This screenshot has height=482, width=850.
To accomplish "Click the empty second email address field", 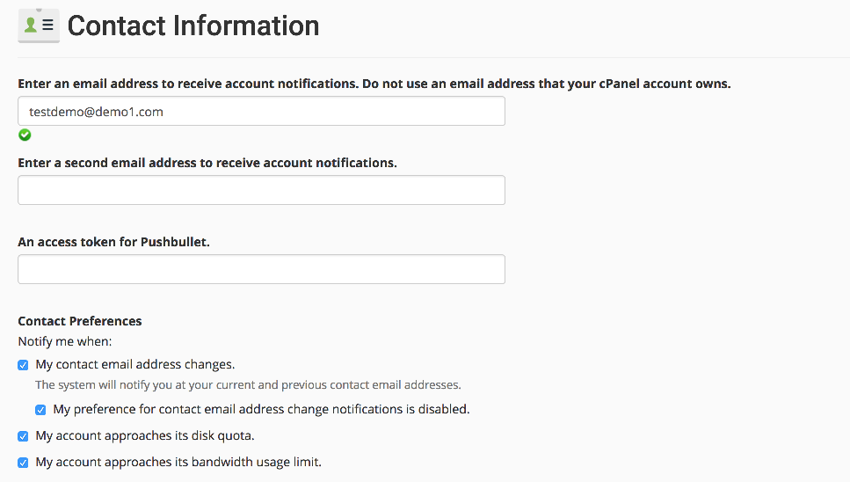I will coord(261,190).
